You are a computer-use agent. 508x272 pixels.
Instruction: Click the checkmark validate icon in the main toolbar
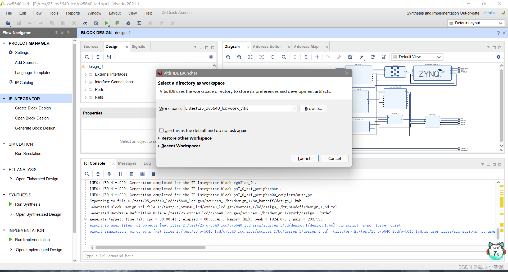click(96, 23)
